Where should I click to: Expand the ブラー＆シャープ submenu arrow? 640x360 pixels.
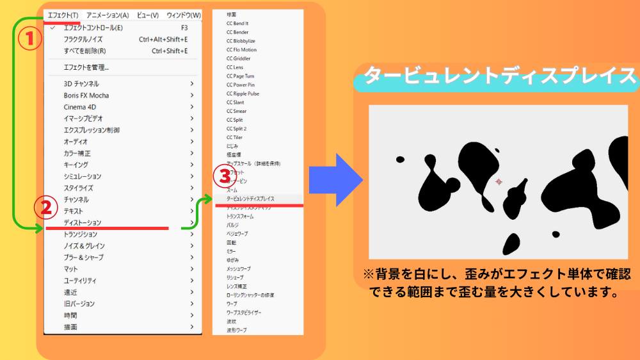(192, 258)
